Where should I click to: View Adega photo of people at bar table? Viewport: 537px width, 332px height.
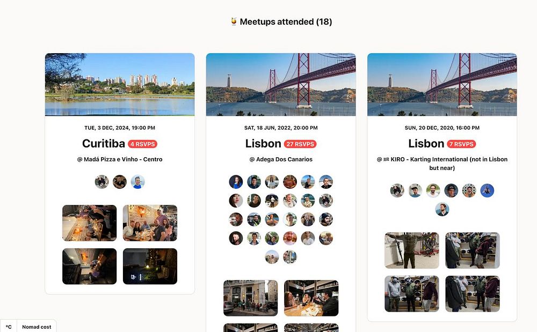point(311,298)
